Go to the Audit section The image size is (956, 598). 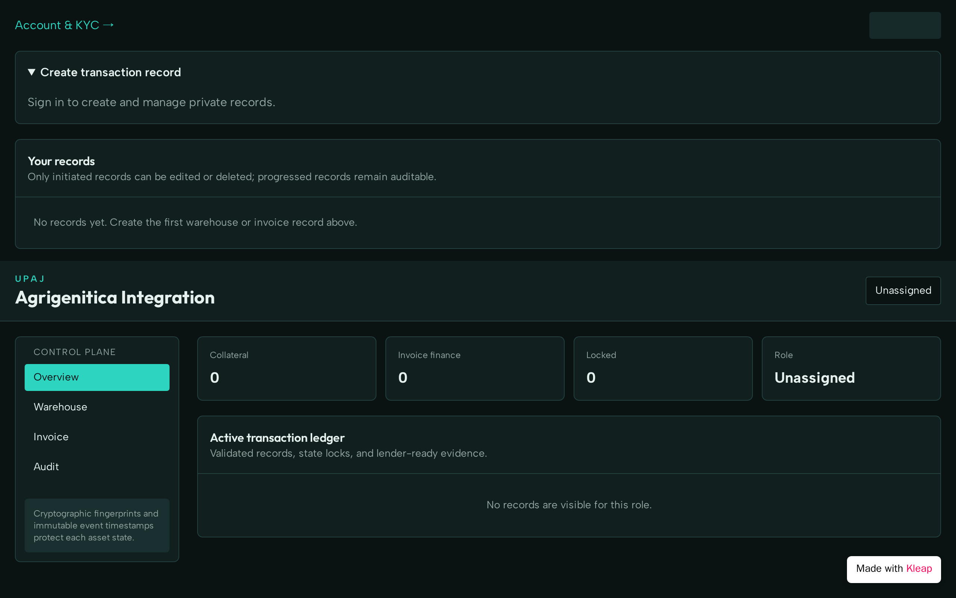point(97,467)
